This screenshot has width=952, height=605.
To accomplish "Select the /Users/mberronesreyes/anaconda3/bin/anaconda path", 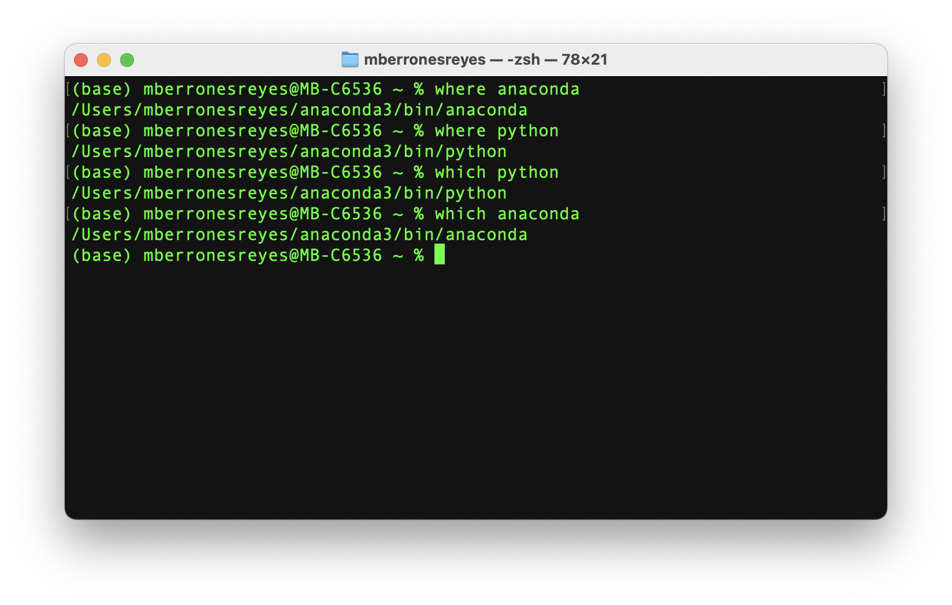I will pyautogui.click(x=300, y=110).
